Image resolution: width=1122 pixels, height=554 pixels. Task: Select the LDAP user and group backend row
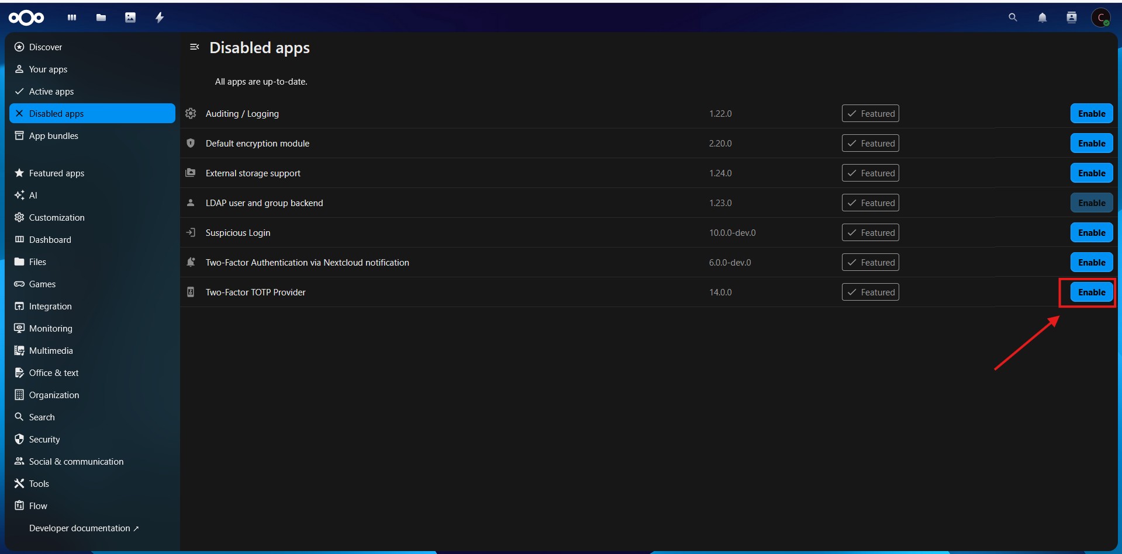pyautogui.click(x=264, y=203)
